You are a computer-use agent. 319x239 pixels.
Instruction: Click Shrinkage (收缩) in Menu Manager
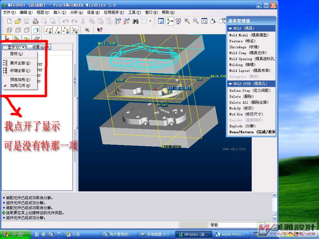pyautogui.click(x=244, y=47)
